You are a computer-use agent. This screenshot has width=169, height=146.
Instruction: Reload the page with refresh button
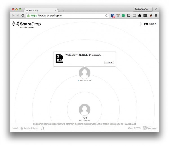tap(23, 16)
